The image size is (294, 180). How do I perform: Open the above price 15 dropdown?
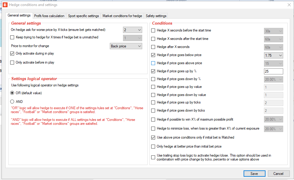click(273, 63)
